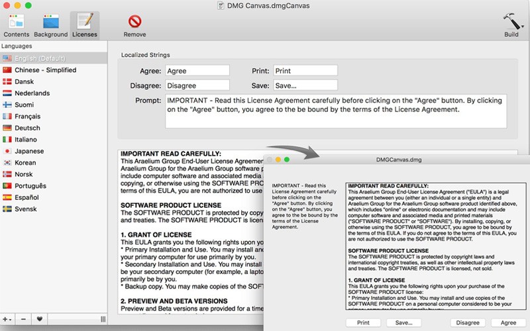
Task: Click the main license text editor
Action: (191, 232)
